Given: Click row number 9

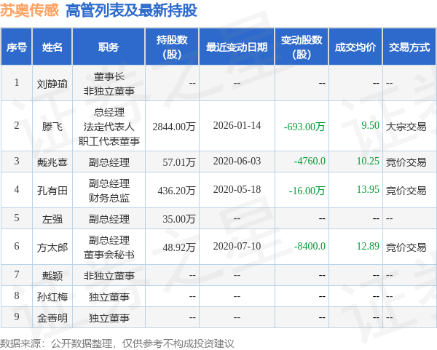Looking at the screenshot, I should tap(17, 317).
